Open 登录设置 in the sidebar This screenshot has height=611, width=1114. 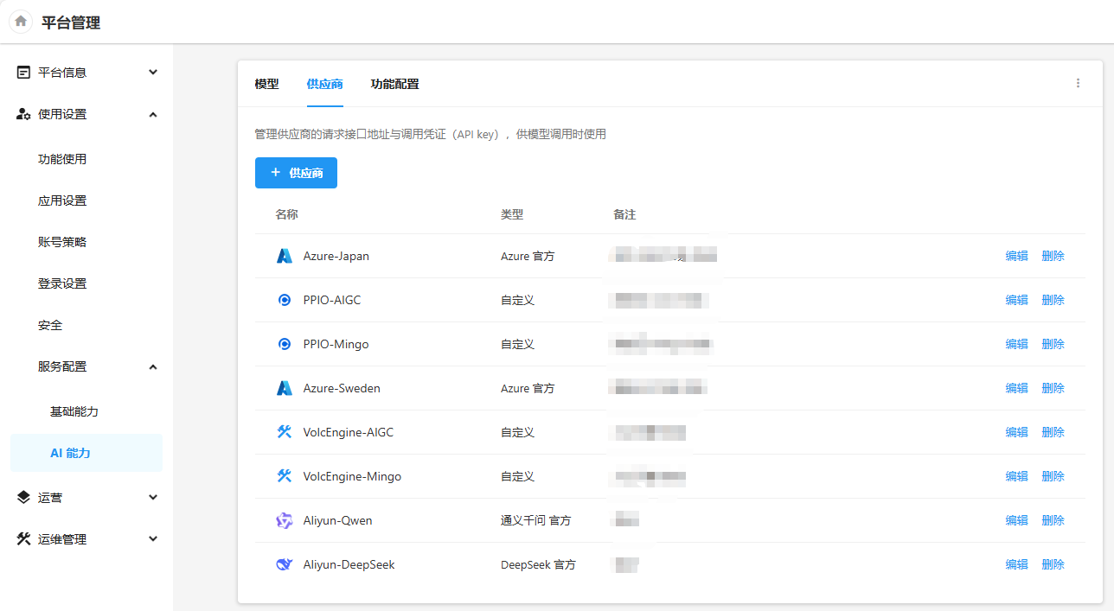62,283
